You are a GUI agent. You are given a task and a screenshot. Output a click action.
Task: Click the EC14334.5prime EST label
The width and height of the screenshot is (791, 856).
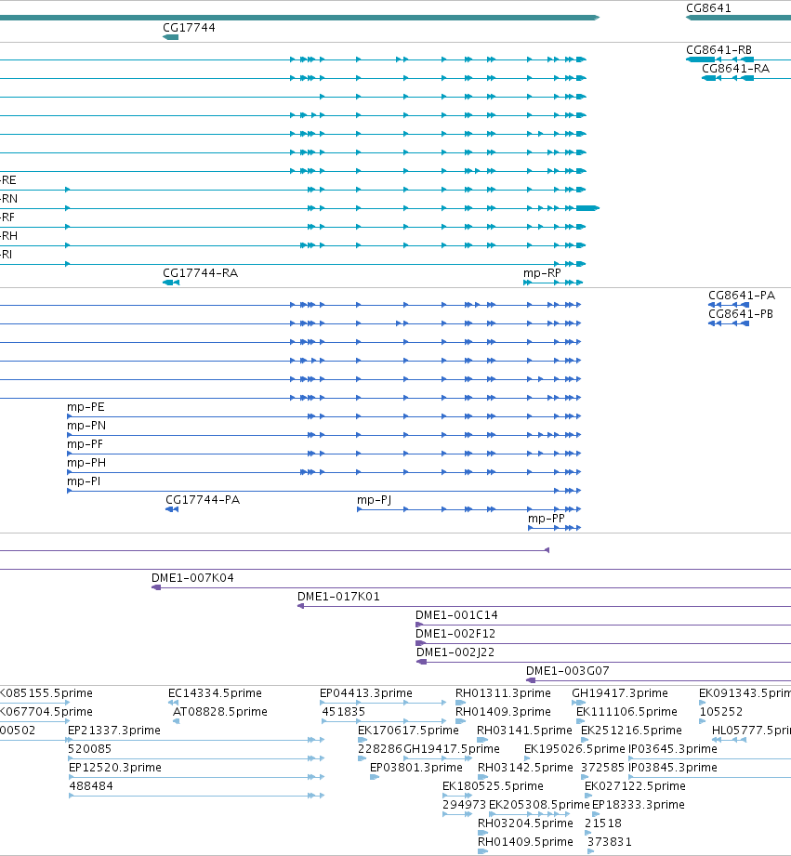215,692
